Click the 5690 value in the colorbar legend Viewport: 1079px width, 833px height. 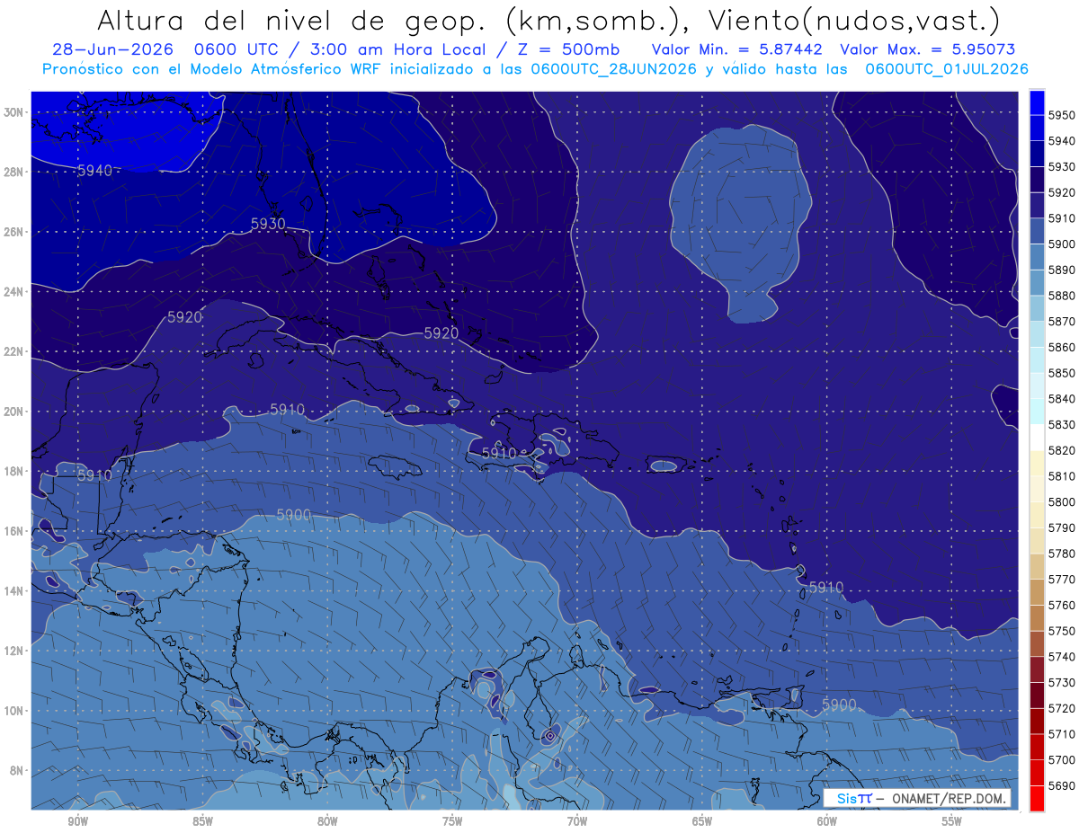click(x=1061, y=785)
